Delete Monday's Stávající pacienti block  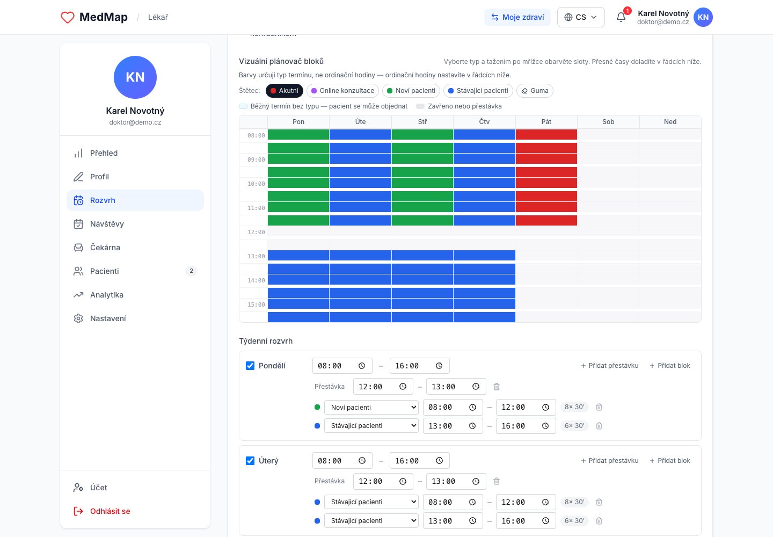(x=599, y=426)
